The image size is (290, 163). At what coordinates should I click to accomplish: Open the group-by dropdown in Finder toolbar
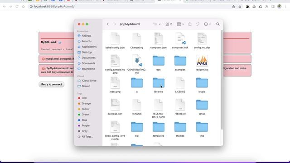(180, 24)
